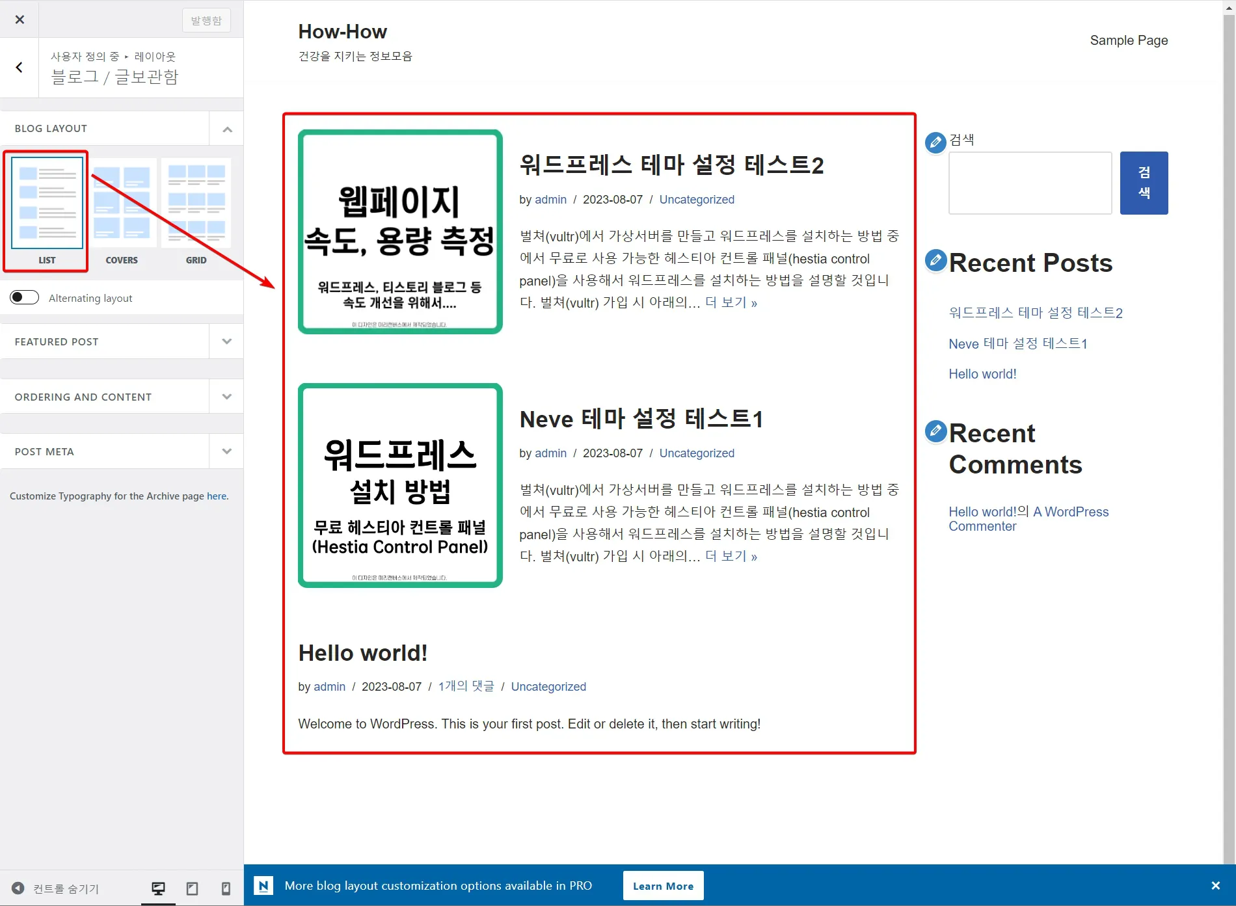This screenshot has width=1236, height=906.
Task: Open the 1개의 댓글 comments link
Action: pyautogui.click(x=466, y=686)
